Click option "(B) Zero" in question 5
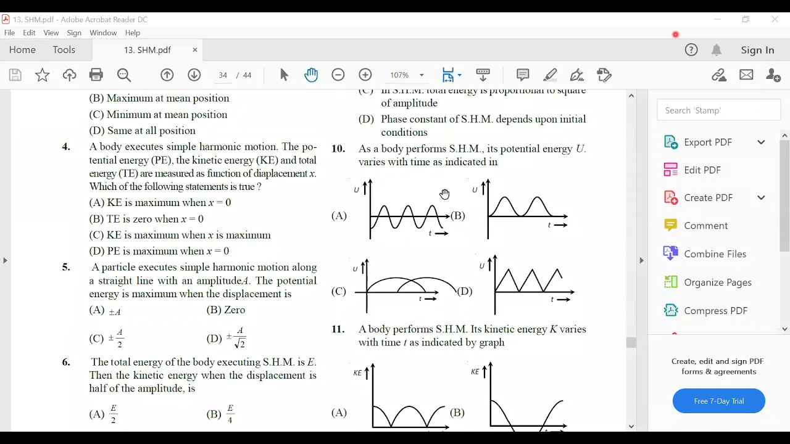This screenshot has width=790, height=444. pyautogui.click(x=226, y=310)
